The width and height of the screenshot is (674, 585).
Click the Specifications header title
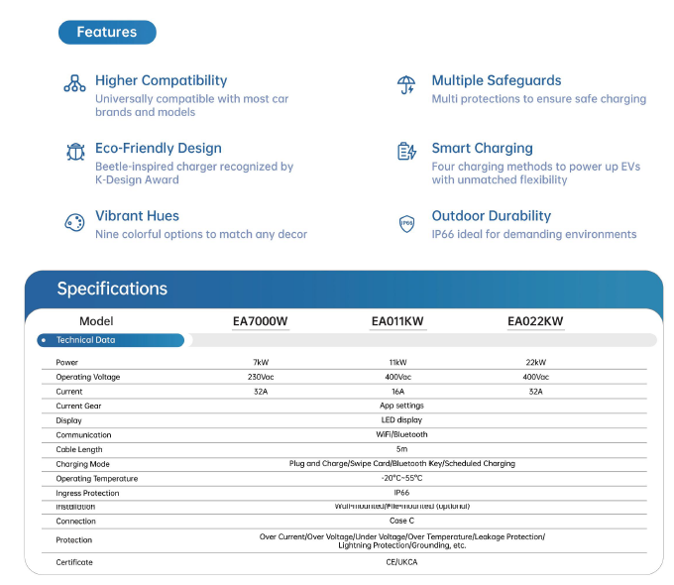[x=112, y=290]
